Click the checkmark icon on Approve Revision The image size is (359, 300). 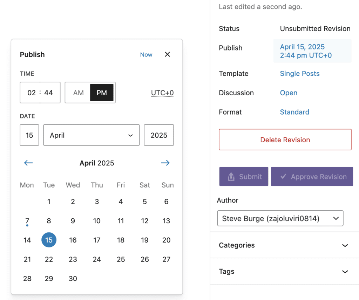[x=283, y=177]
